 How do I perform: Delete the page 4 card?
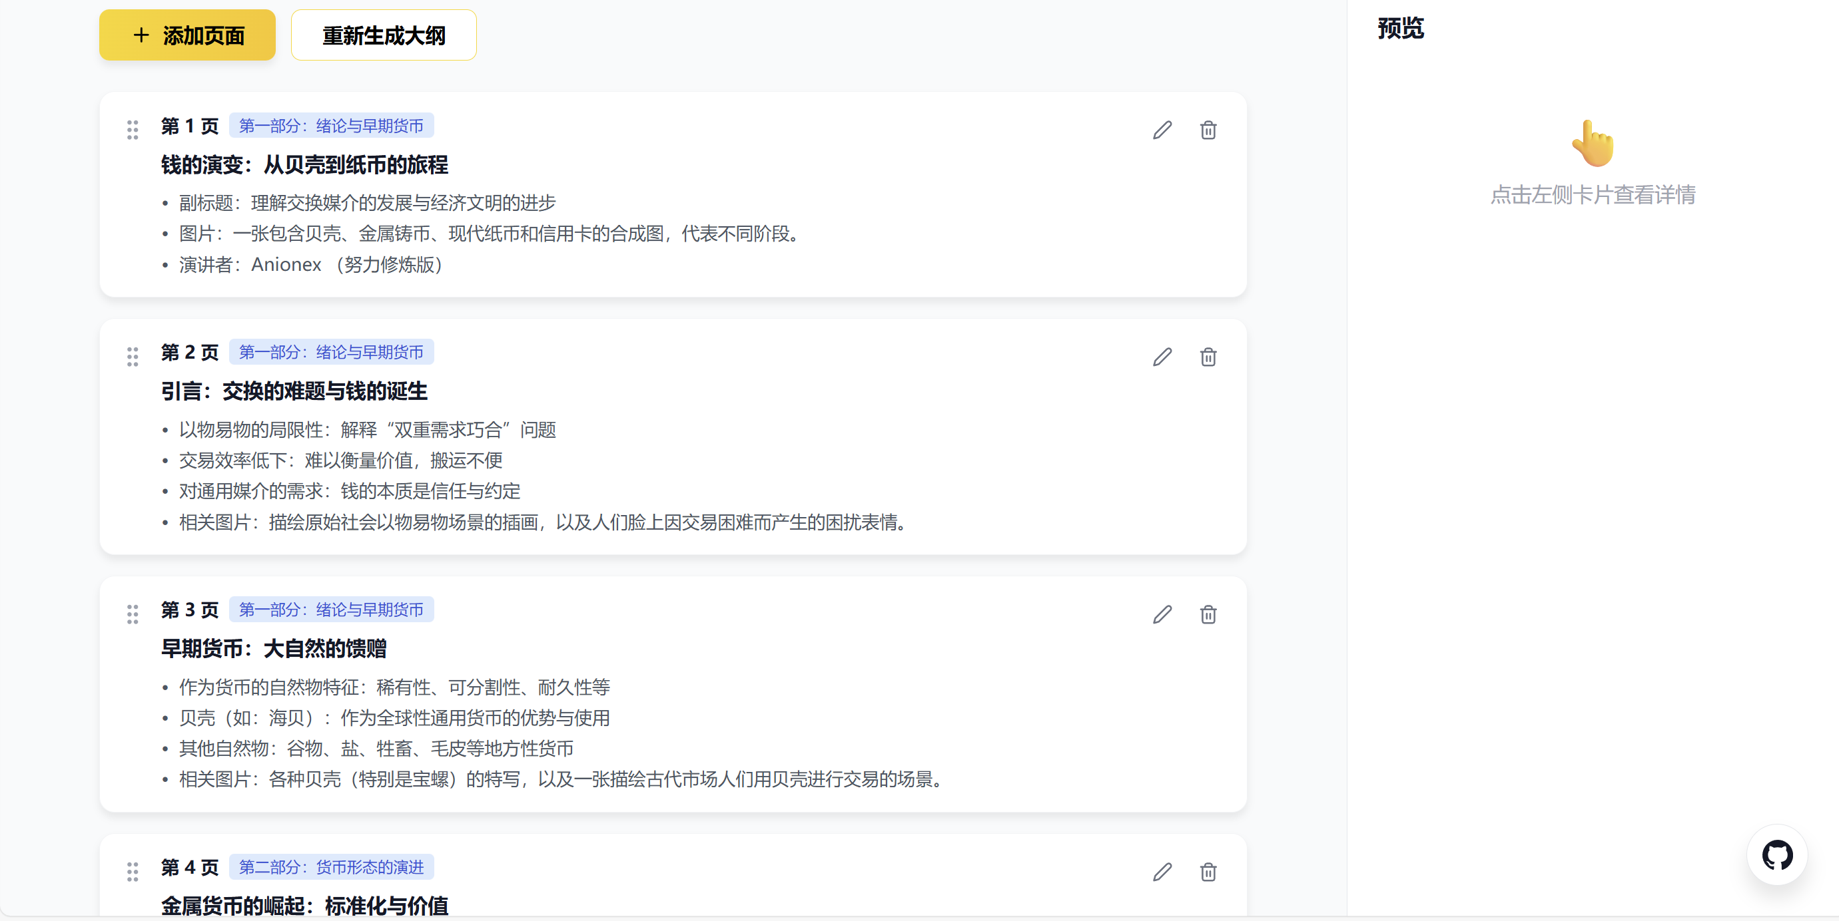1208,872
